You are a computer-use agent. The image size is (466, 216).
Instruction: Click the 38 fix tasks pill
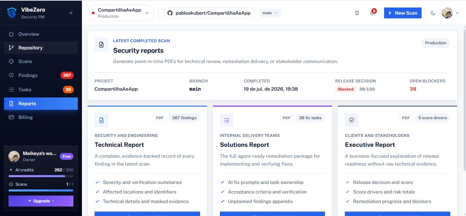pos(310,118)
